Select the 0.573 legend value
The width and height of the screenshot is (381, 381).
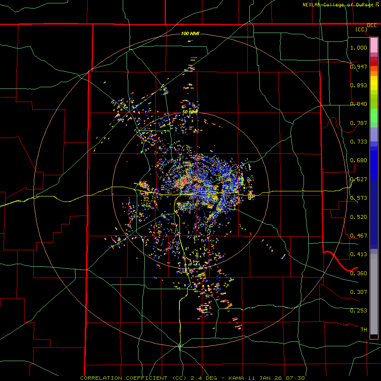[x=359, y=198]
